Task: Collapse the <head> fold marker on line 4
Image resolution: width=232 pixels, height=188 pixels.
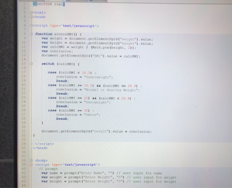Action: pos(31,17)
